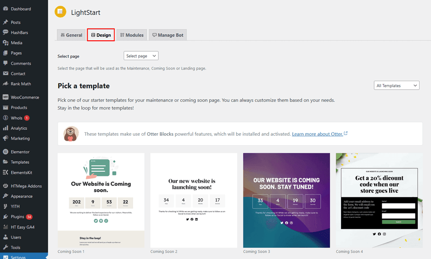
Task: Expand the All Templates filter dropdown
Action: [x=396, y=85]
